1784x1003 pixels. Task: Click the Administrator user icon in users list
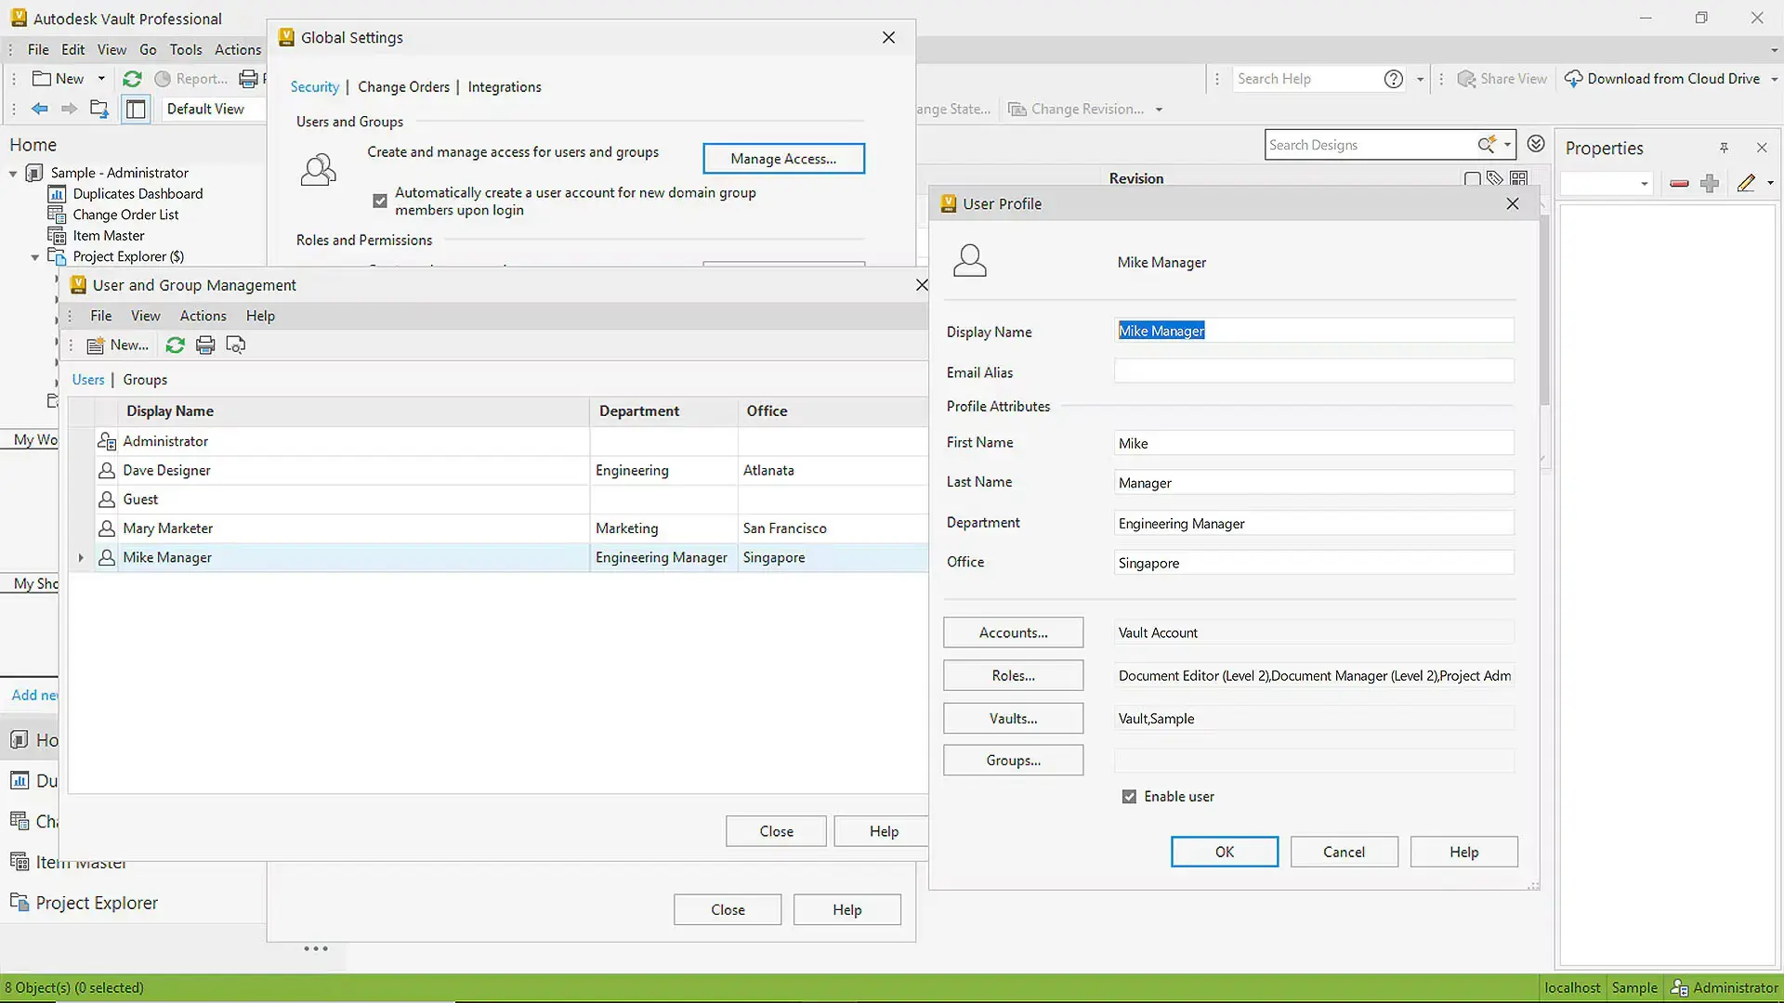[107, 441]
